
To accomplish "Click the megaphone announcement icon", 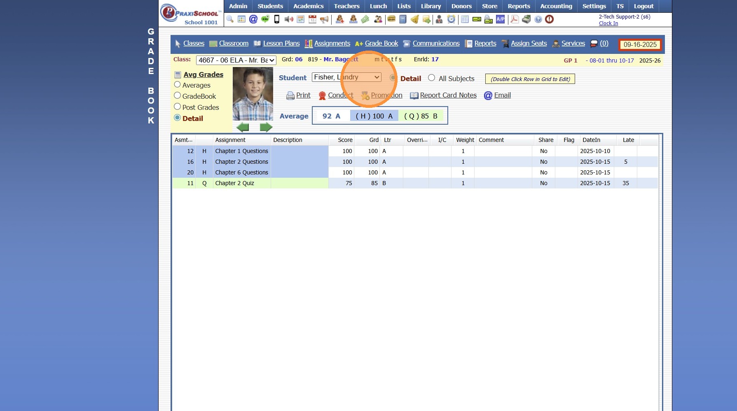I will tap(325, 19).
